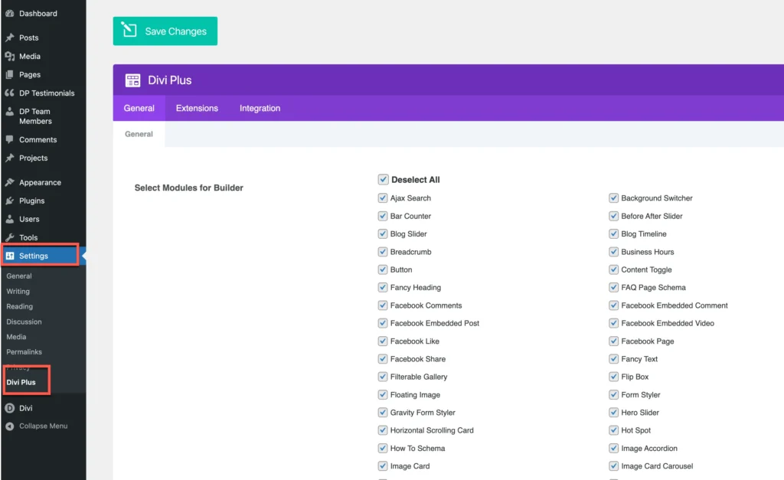Click the DP Team Members person icon
The height and width of the screenshot is (480, 784).
[x=9, y=112]
